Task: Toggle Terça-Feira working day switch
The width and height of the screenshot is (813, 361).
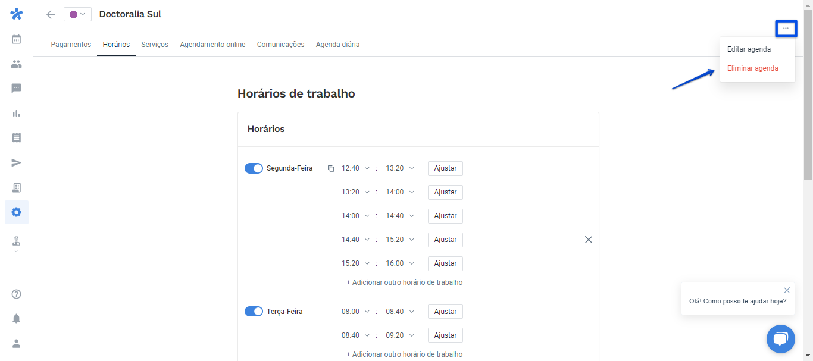Action: [254, 312]
